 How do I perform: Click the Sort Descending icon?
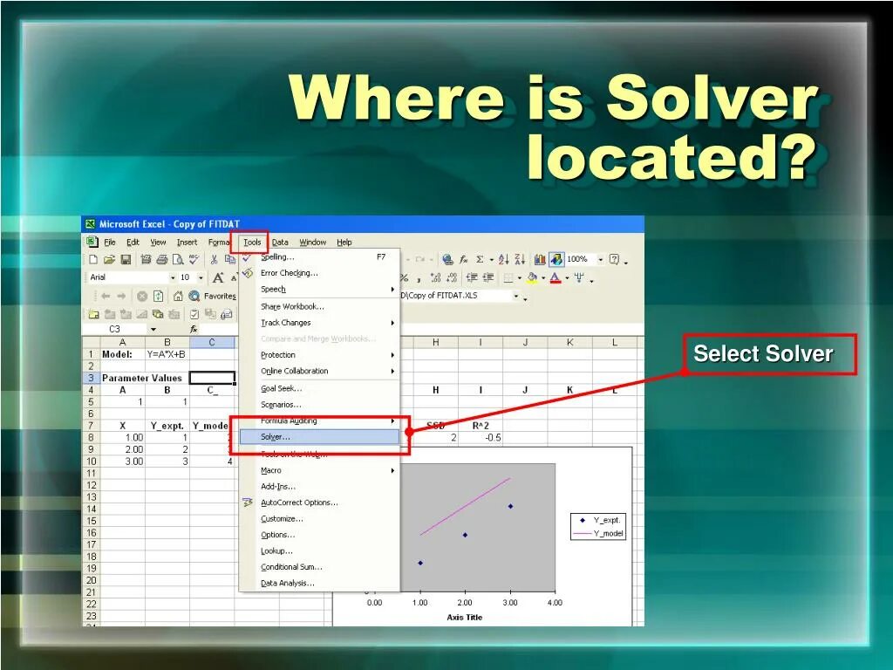[520, 260]
